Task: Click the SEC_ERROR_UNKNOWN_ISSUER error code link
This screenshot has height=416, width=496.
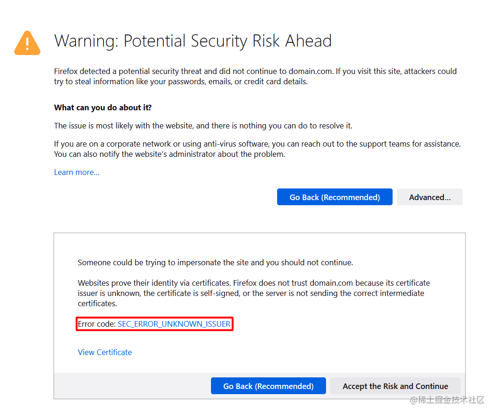Action: (x=174, y=324)
